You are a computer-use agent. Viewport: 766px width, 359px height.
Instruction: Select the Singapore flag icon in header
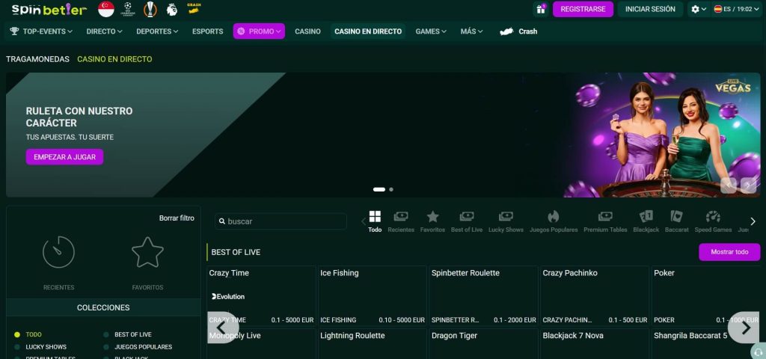106,9
